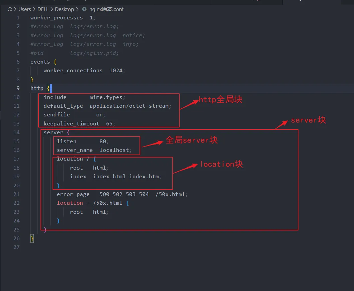The width and height of the screenshot is (354, 291).
Task: Click the worker_processes directive on line 1
Action: point(56,18)
